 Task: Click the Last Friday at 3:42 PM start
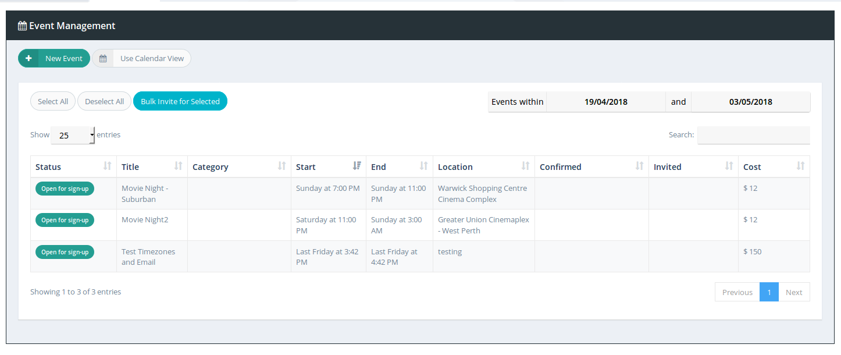pos(327,257)
